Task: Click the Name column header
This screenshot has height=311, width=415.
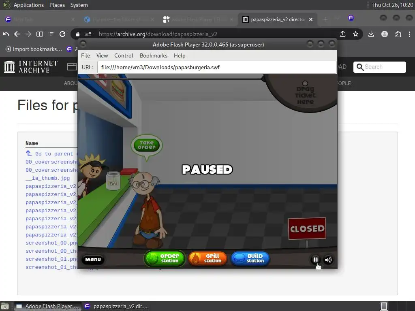Action: click(x=32, y=143)
